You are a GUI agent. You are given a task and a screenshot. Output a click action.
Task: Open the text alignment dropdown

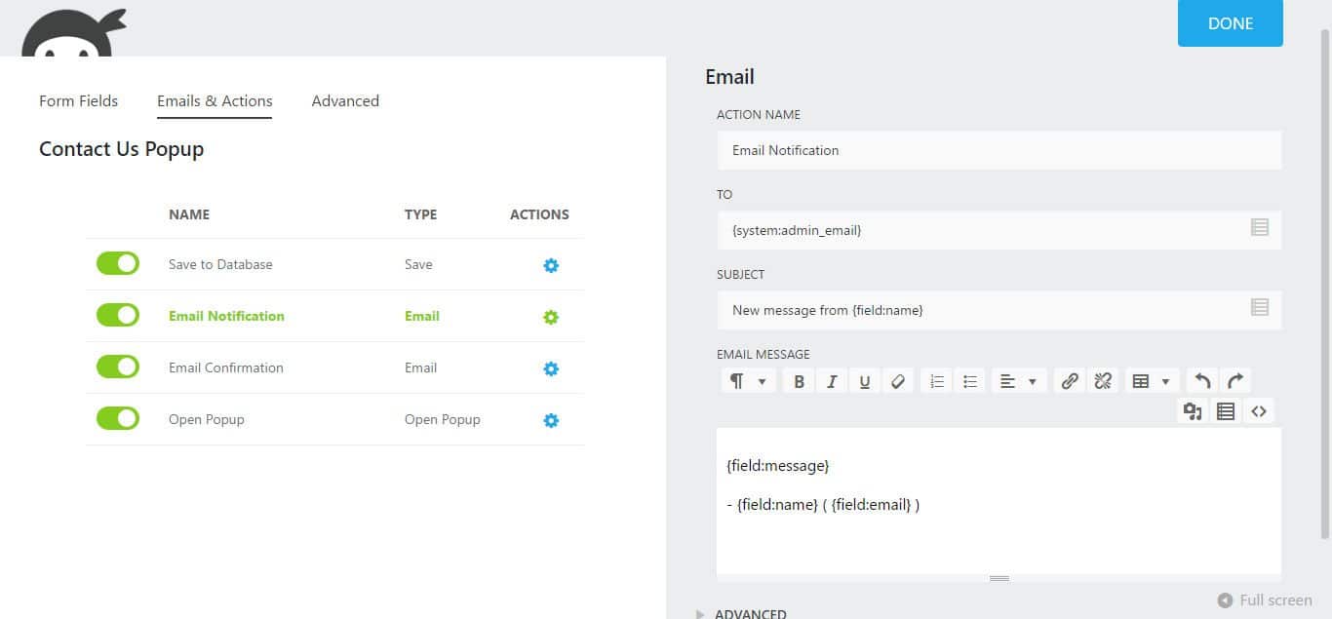coord(1018,380)
